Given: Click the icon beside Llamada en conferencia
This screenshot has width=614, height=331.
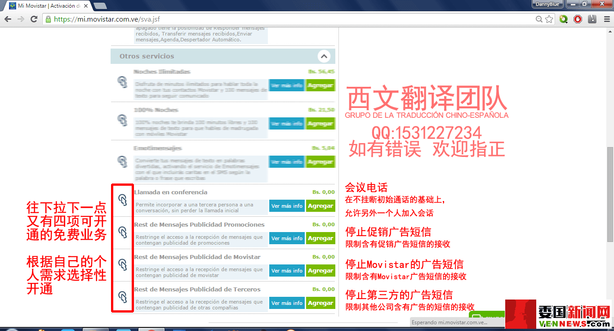Looking at the screenshot, I should pyautogui.click(x=122, y=200).
